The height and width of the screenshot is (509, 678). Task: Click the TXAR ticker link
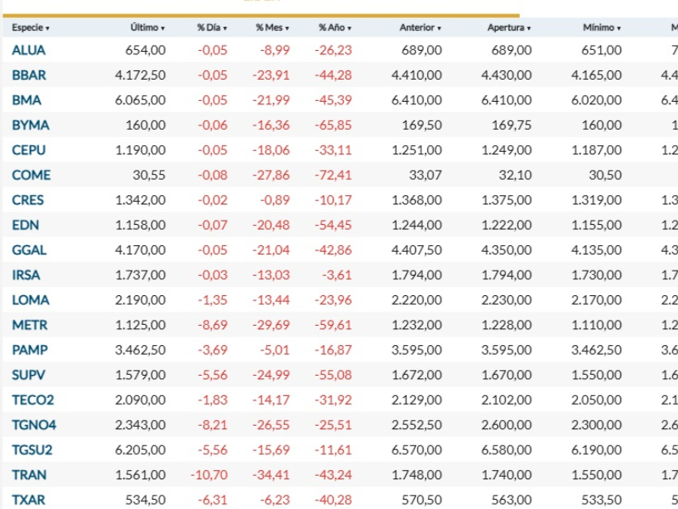pos(29,500)
